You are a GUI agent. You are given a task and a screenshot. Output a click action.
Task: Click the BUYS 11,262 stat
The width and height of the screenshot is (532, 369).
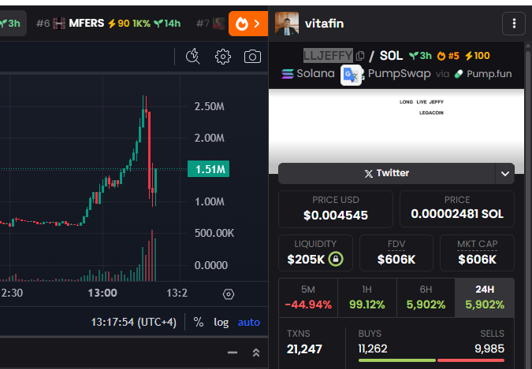pos(373,342)
